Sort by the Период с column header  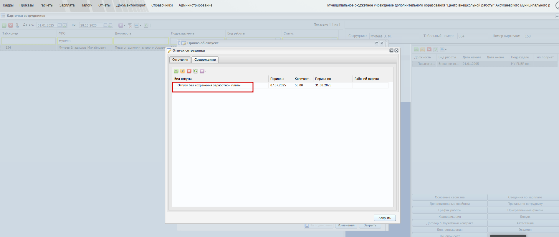point(281,79)
